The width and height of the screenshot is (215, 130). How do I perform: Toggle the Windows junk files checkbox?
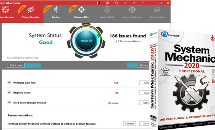pos(9,82)
